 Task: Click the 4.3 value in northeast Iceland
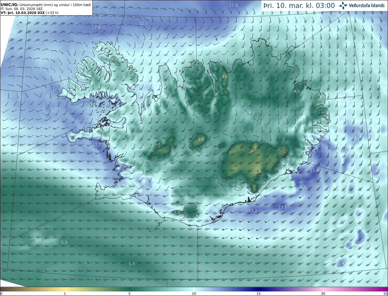pos(297,91)
